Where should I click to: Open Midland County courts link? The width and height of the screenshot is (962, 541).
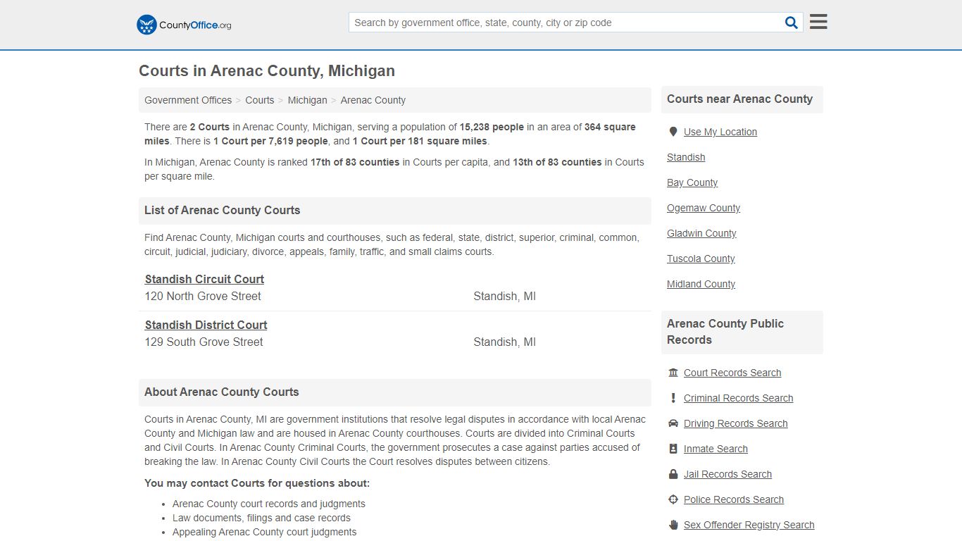point(701,284)
